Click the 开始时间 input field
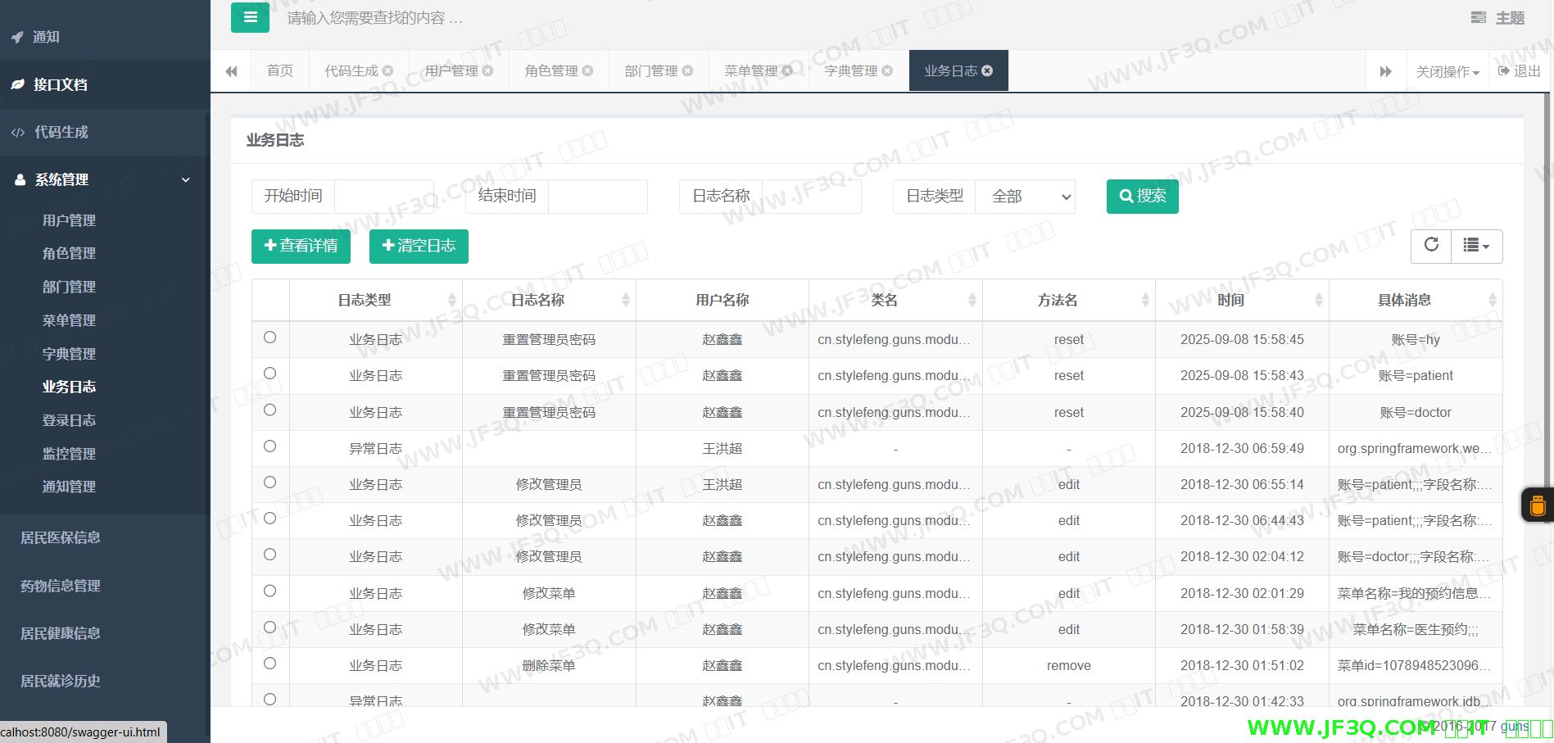Screen dimensions: 1554x743 pos(383,197)
